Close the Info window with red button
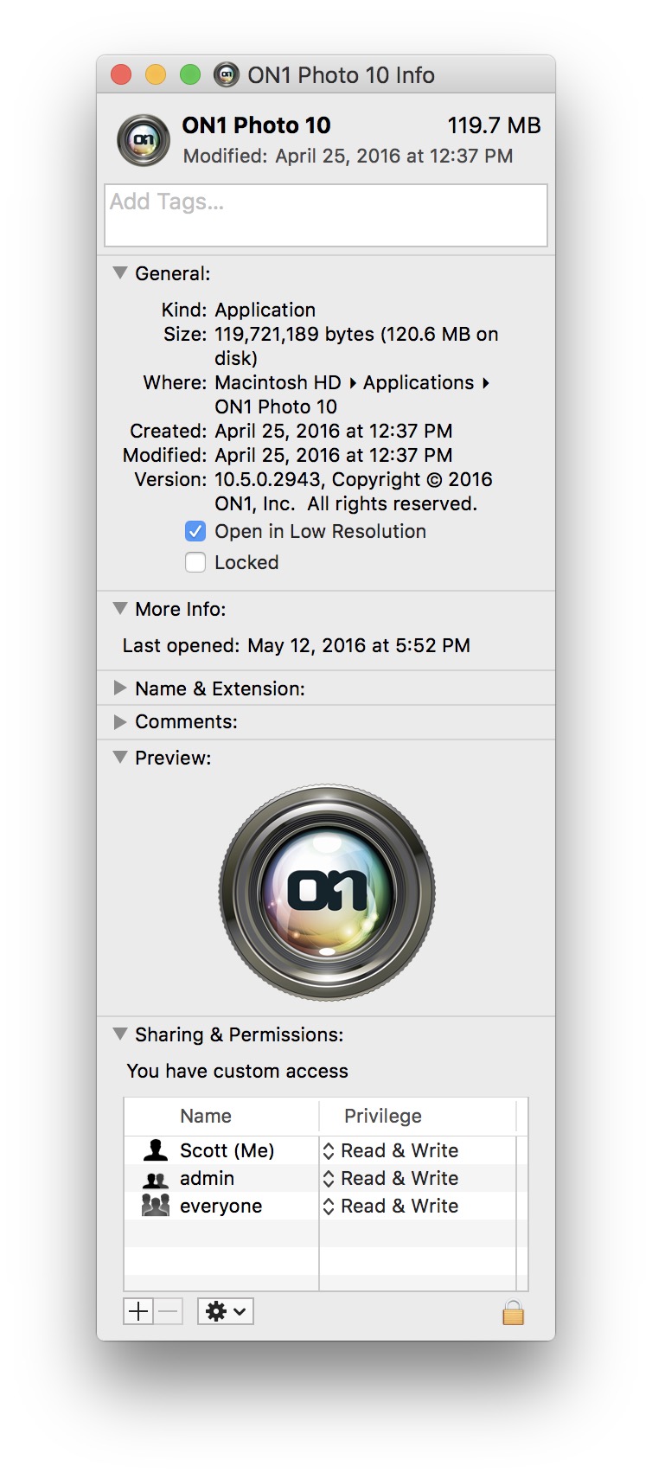The height and width of the screenshot is (1479, 652). (x=121, y=75)
